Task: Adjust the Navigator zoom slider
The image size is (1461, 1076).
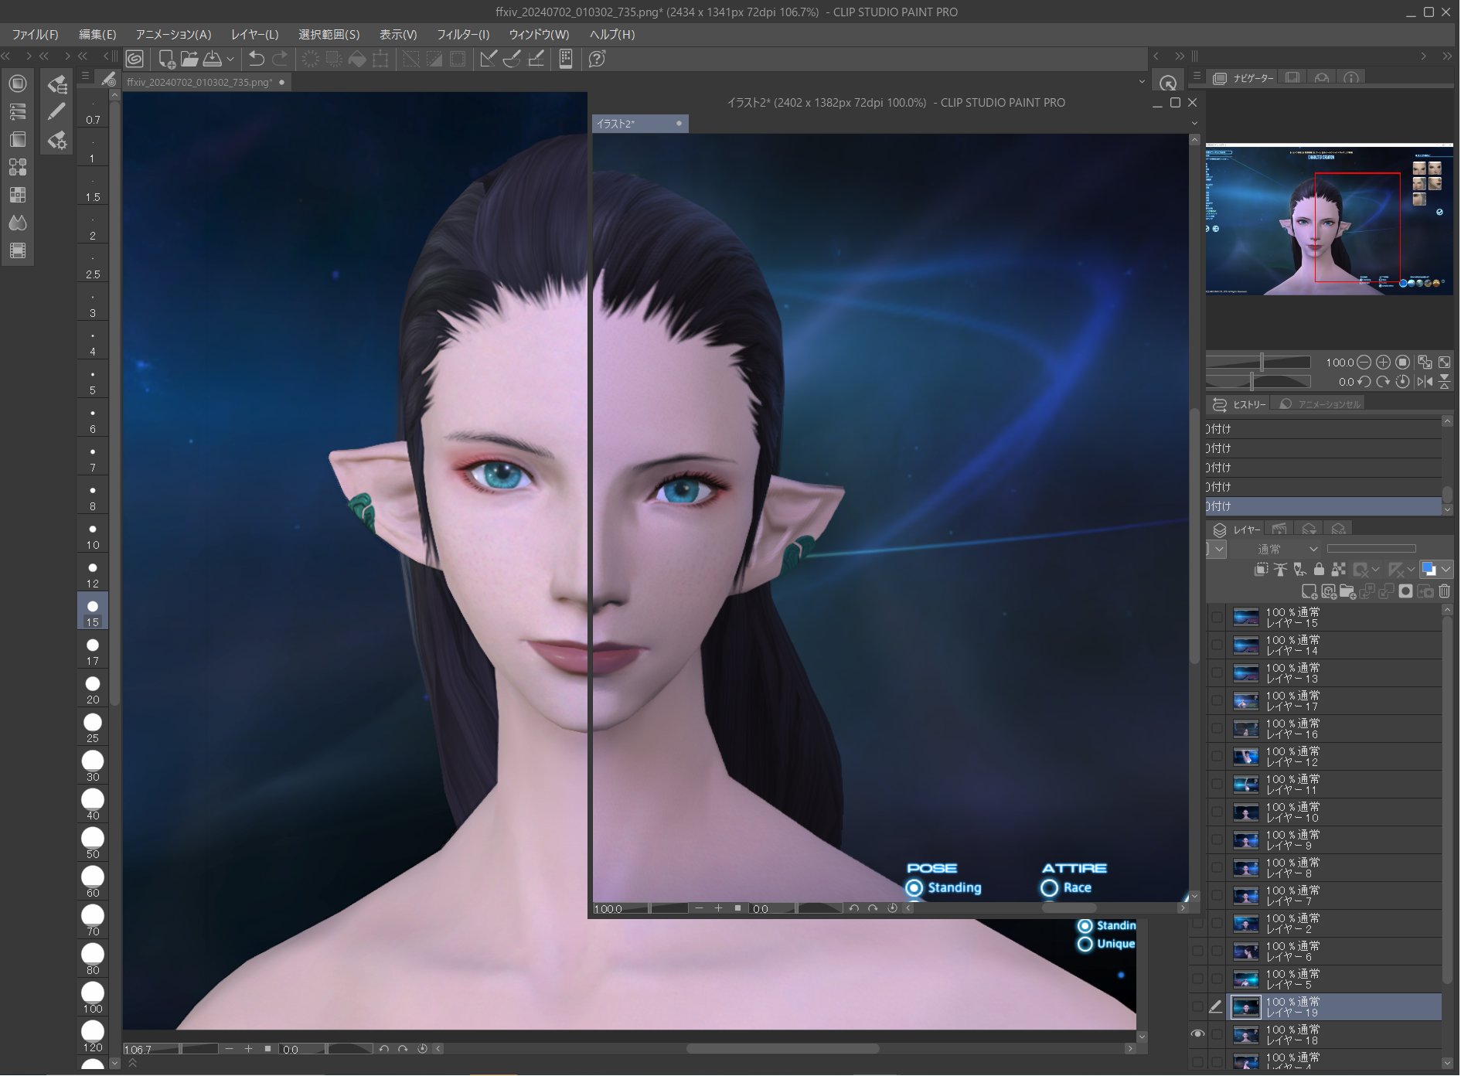Action: point(1259,362)
